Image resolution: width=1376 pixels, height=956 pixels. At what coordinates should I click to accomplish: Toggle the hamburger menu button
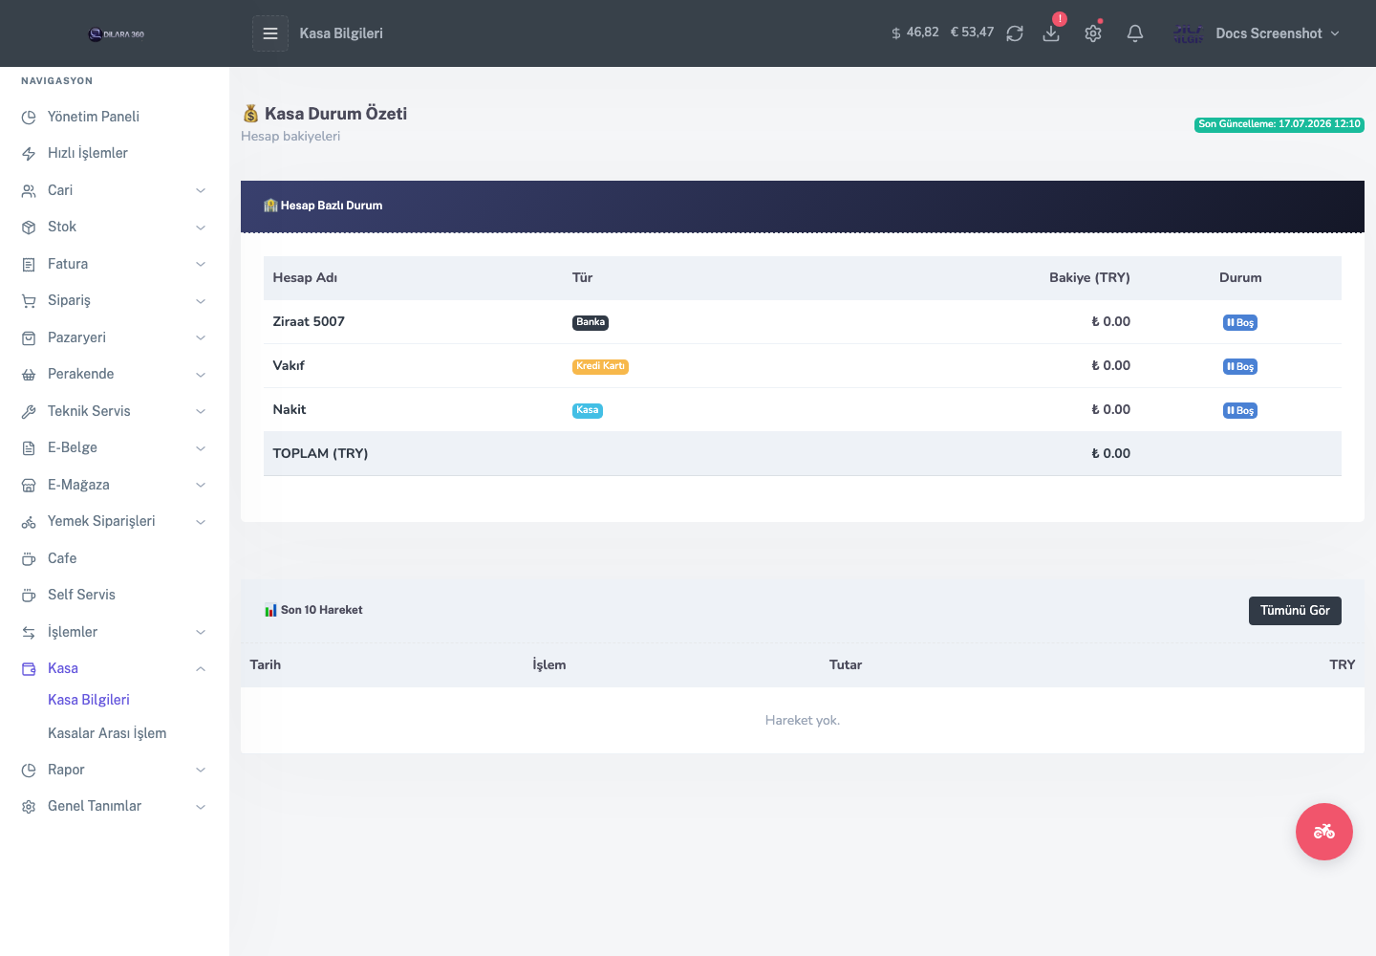[x=270, y=33]
